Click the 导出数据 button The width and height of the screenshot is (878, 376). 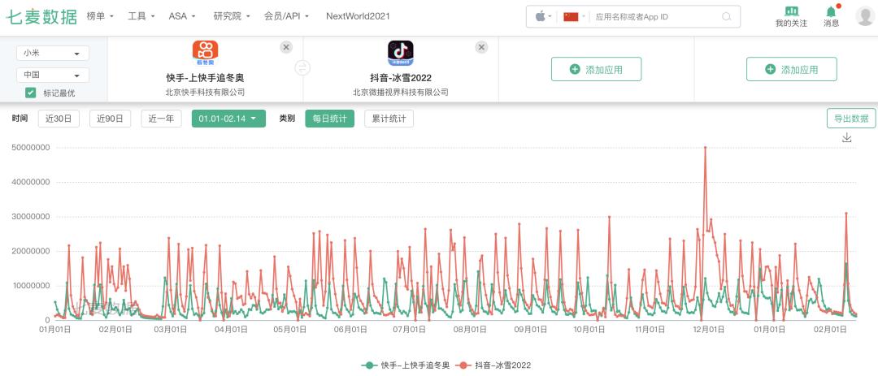[851, 118]
